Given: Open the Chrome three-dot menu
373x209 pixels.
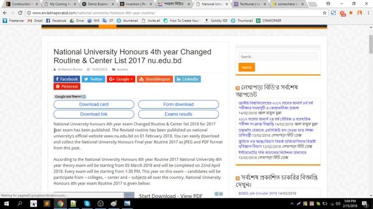Looking at the screenshot, I should (x=368, y=13).
